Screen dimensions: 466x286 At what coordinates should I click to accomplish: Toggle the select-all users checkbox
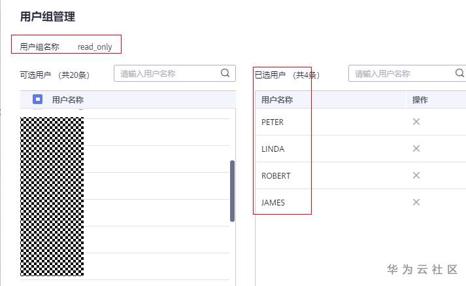[x=38, y=99]
